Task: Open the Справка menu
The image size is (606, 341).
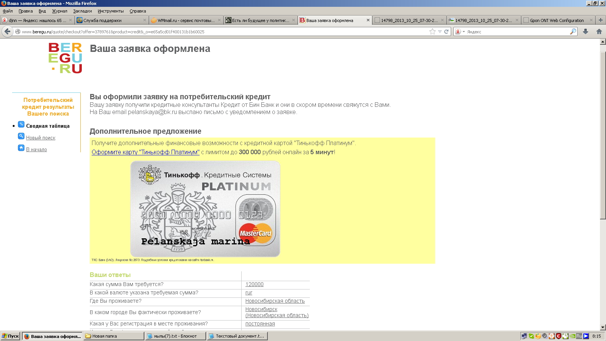Action: click(x=138, y=11)
